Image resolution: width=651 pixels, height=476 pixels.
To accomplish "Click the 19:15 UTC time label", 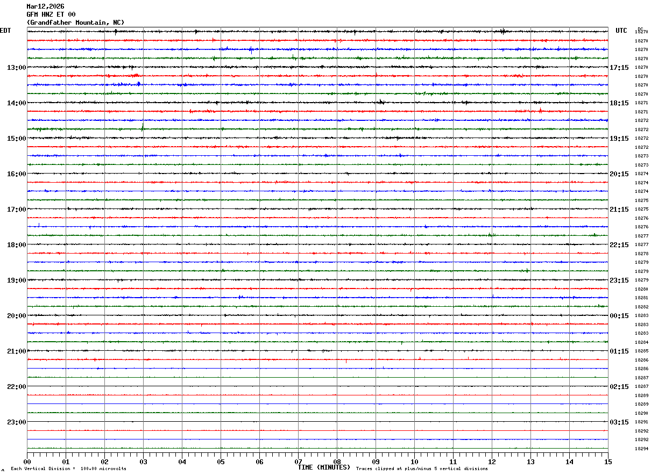I will click(x=619, y=139).
